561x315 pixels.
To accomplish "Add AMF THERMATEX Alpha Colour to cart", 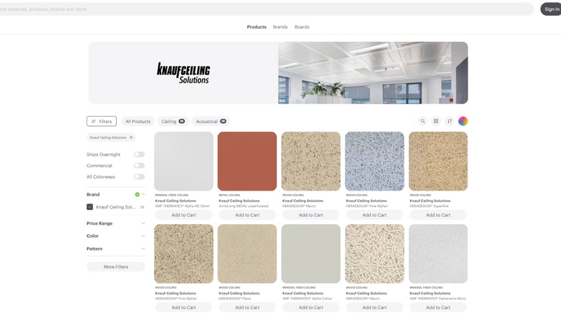I will point(311,307).
